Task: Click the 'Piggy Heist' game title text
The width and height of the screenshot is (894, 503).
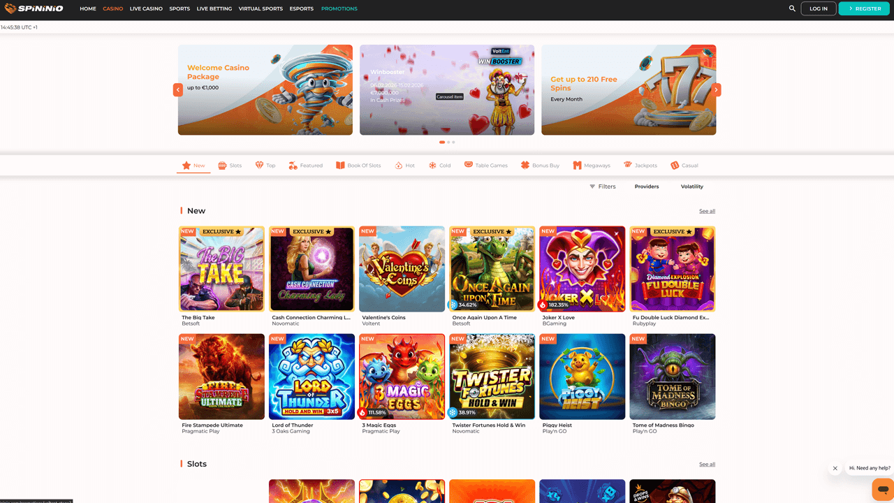Action: (557, 425)
